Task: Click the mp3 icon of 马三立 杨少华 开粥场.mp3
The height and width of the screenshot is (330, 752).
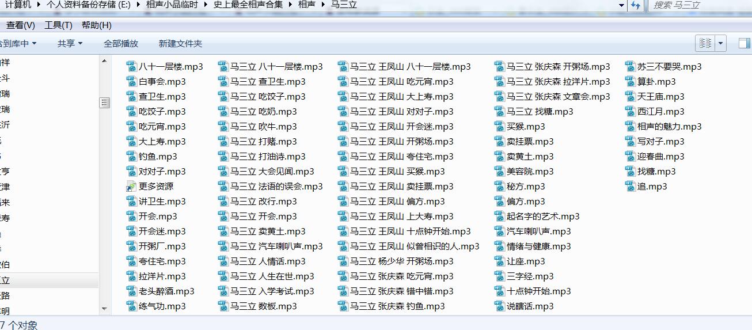Action: point(343,261)
